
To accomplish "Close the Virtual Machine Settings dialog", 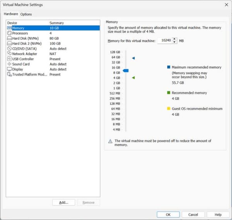I will pos(226,5).
